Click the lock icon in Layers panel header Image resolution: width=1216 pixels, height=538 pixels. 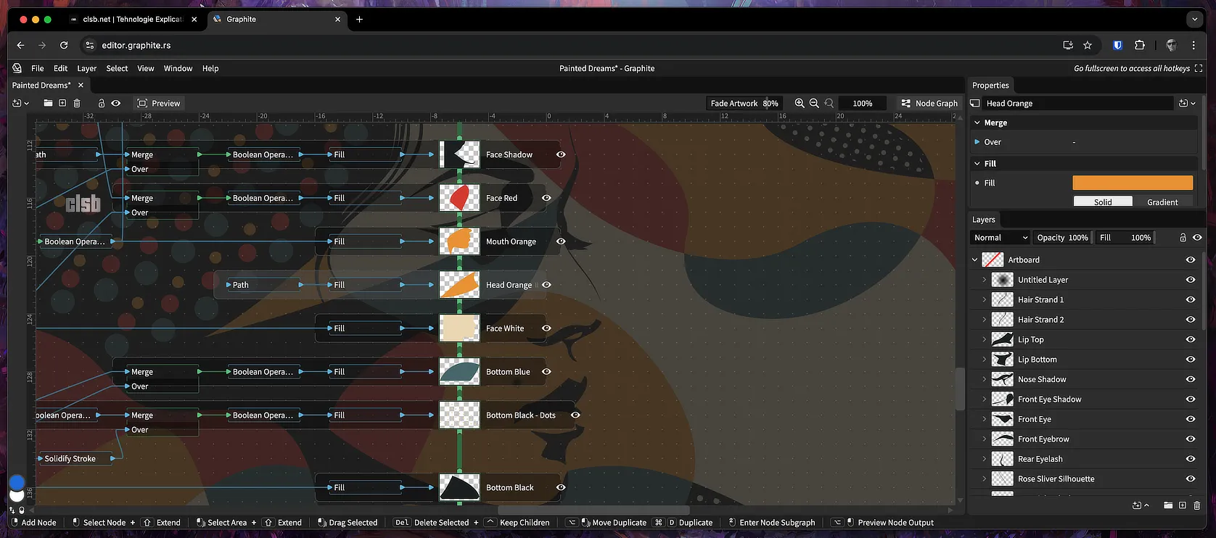(1183, 237)
